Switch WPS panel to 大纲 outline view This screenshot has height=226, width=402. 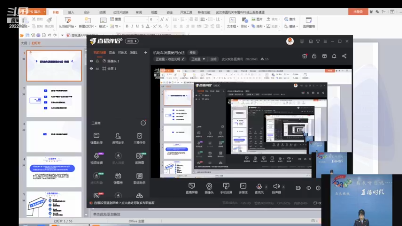[24, 43]
